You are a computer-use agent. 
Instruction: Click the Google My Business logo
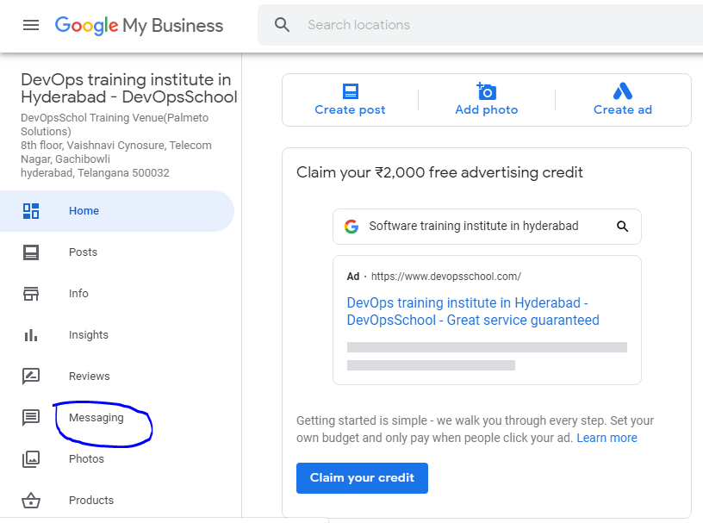tap(139, 26)
